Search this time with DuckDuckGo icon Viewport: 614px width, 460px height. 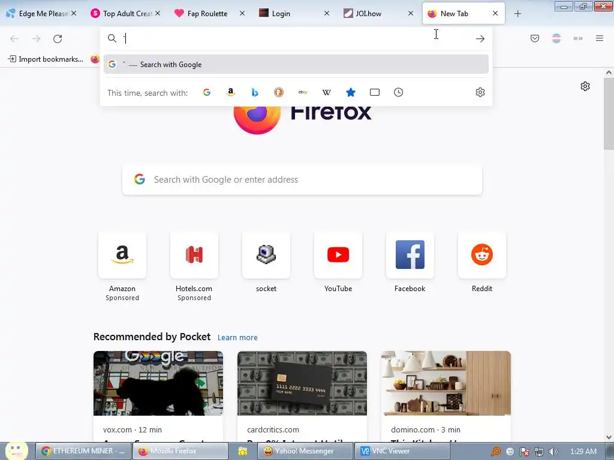(x=278, y=92)
